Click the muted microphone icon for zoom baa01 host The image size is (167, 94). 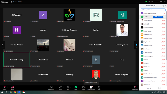click(x=164, y=13)
